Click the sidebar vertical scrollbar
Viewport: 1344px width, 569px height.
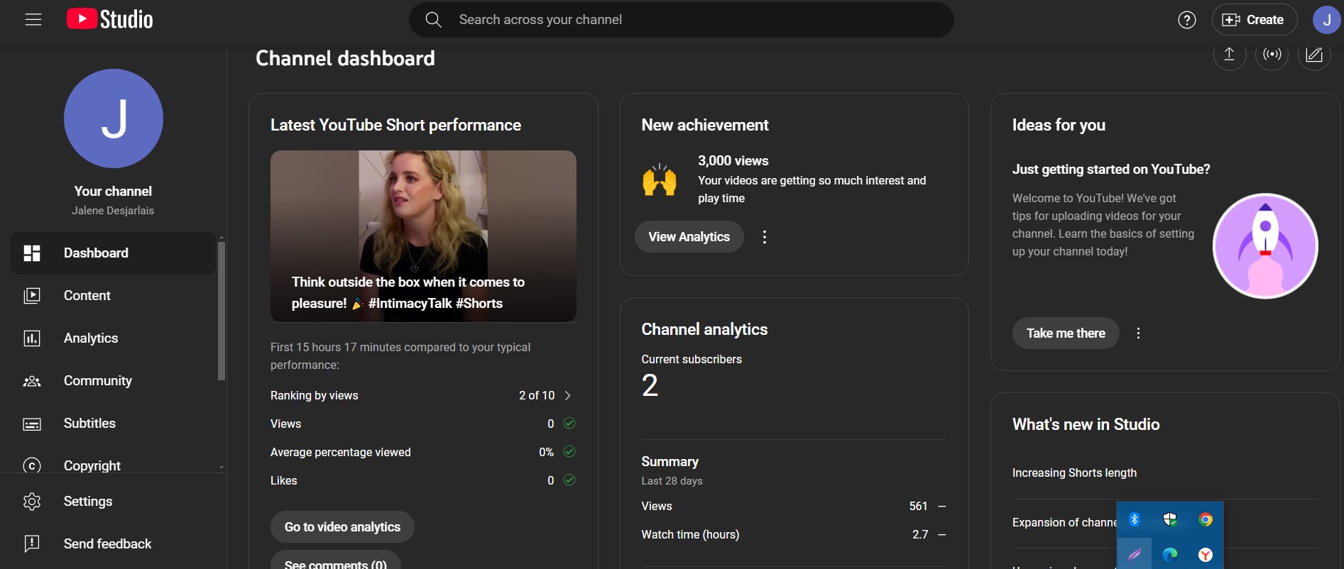[222, 312]
